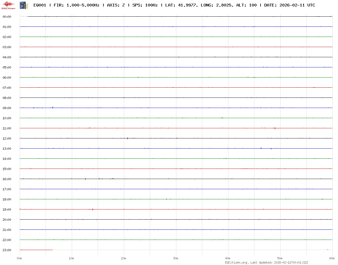Viewport: 338px width, 265px height.
Task: Click the DATE 2026-02-11 UTC header text
Action: (290, 5)
